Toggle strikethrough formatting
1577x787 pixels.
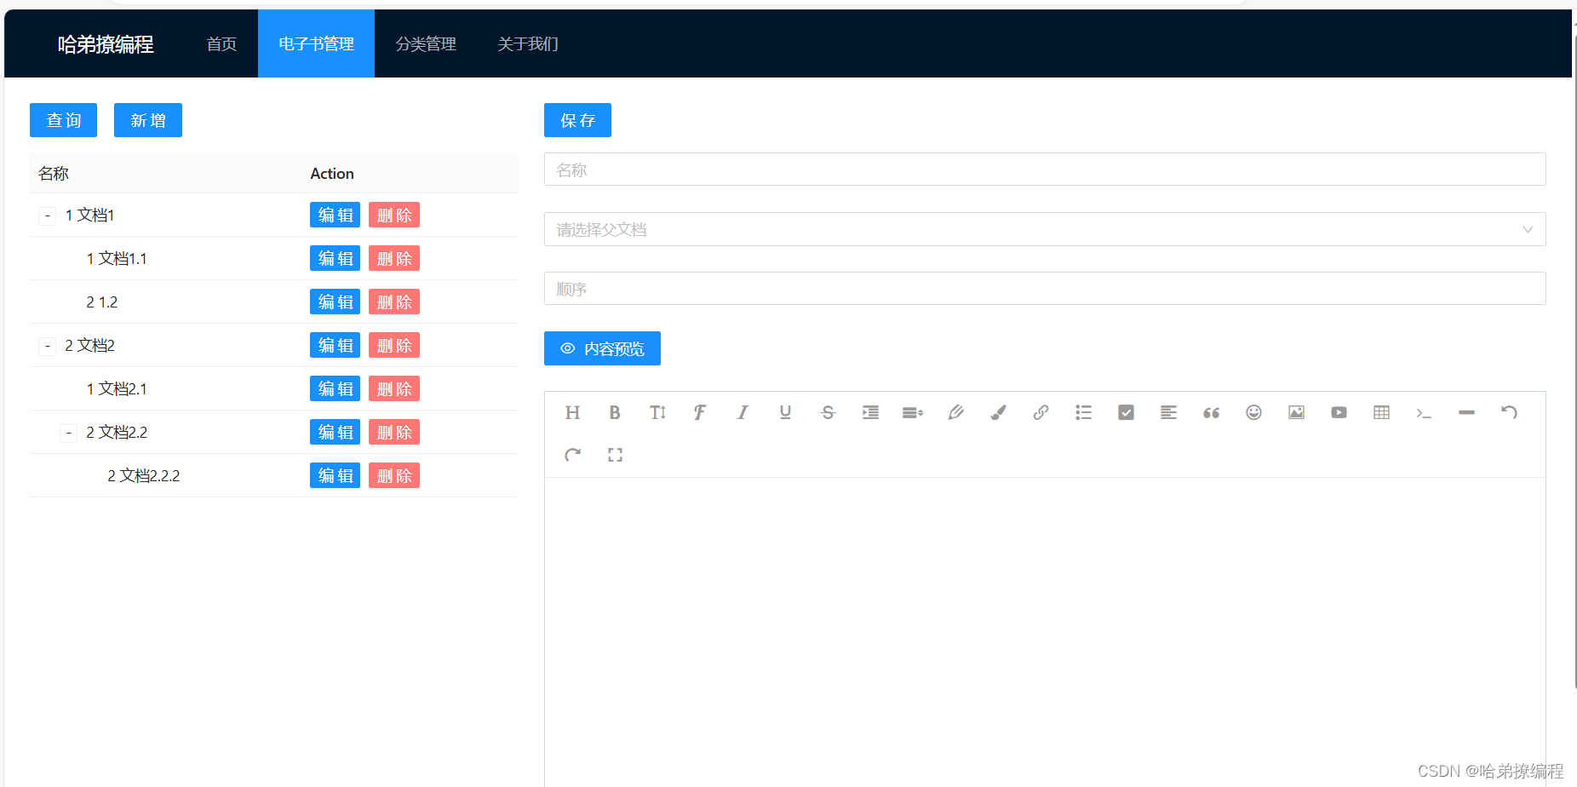(828, 413)
